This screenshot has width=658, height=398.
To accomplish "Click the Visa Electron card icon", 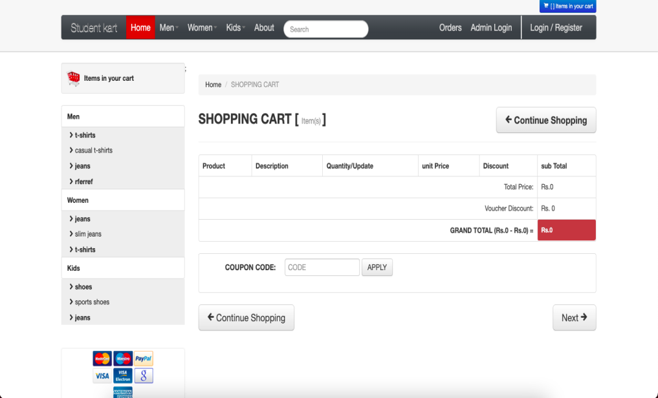I will (122, 375).
